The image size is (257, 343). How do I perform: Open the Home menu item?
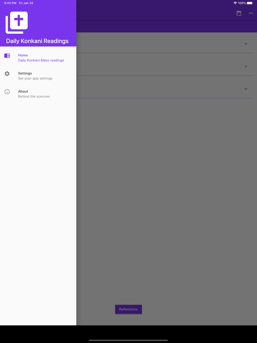pos(38,58)
